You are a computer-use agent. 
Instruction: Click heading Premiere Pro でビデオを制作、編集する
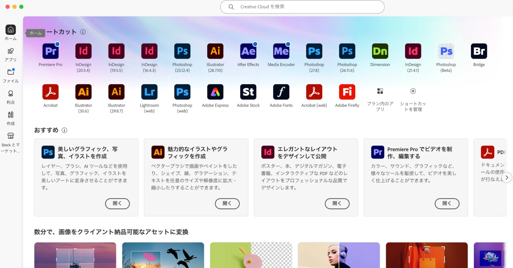pos(419,153)
